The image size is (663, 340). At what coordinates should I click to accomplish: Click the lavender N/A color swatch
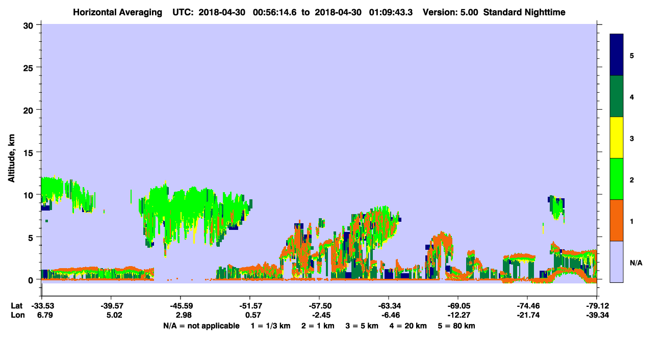pyautogui.click(x=617, y=261)
